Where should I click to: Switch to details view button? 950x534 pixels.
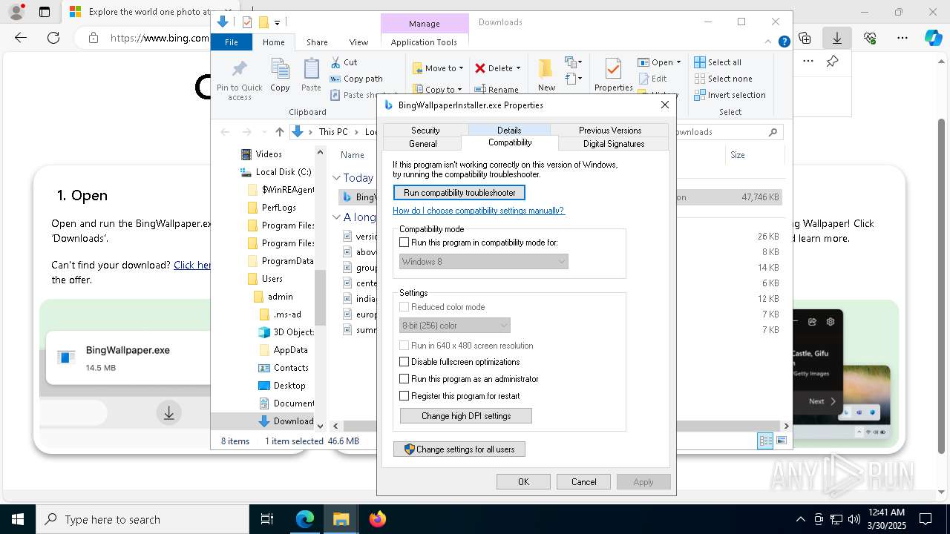765,441
